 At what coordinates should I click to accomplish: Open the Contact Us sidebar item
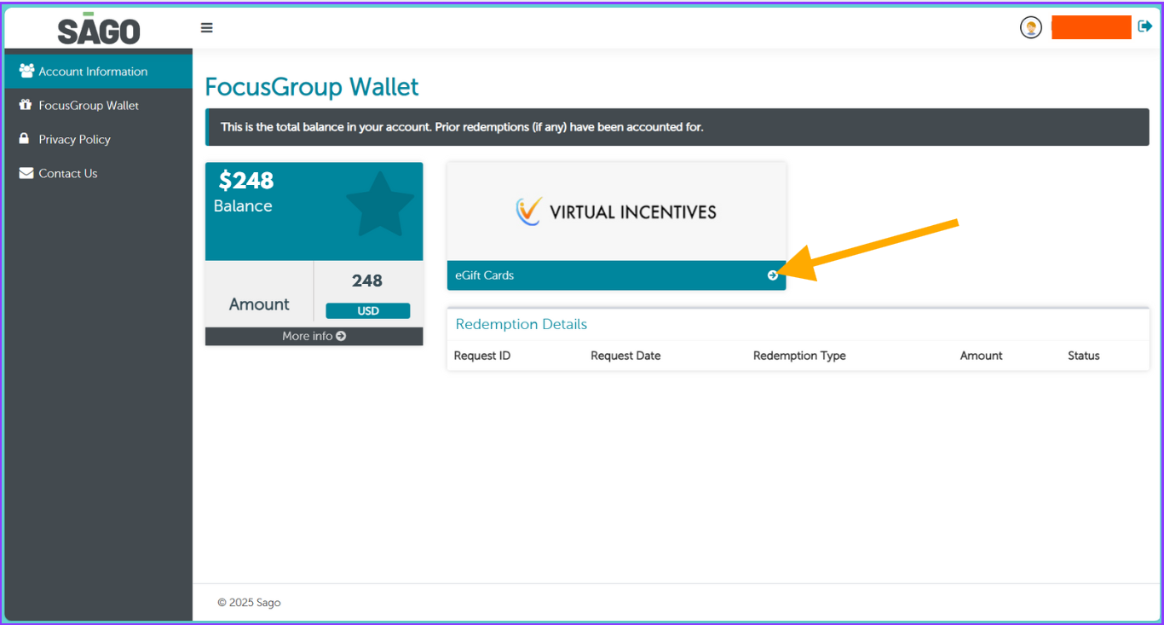pos(99,173)
